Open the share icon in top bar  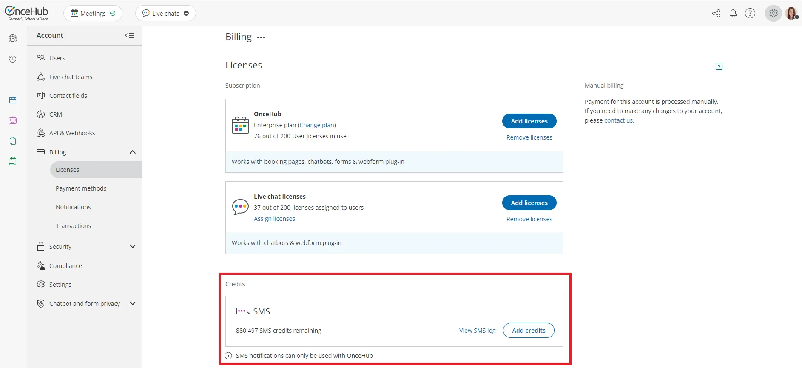tap(716, 13)
